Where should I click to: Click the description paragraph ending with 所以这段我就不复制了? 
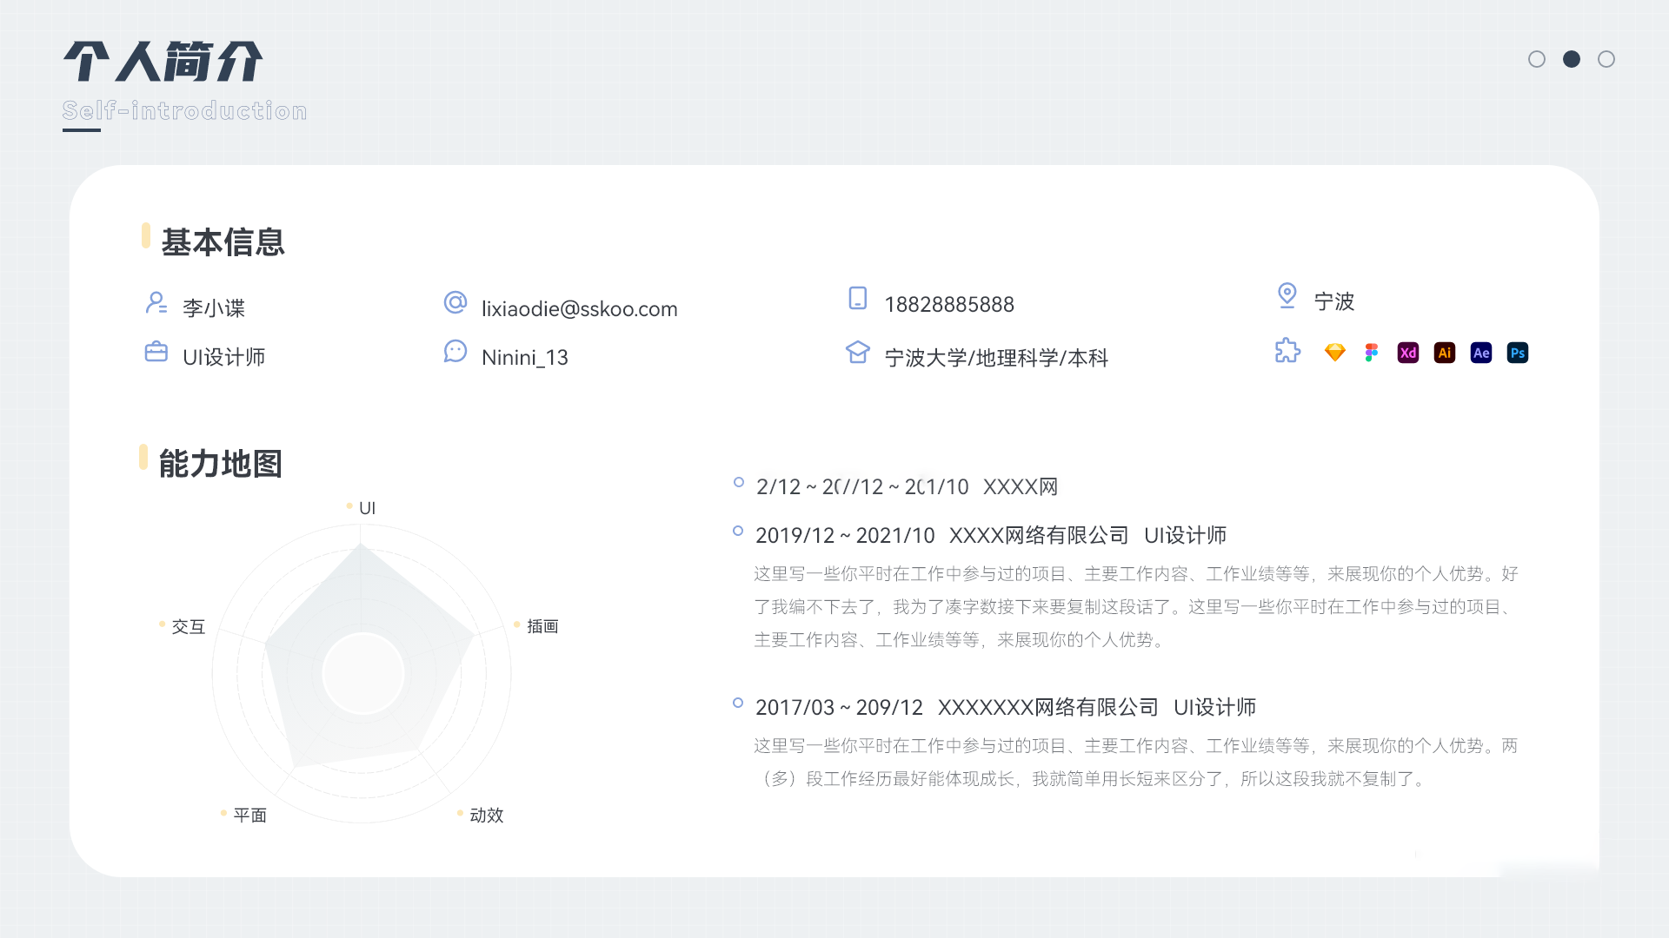click(1135, 762)
